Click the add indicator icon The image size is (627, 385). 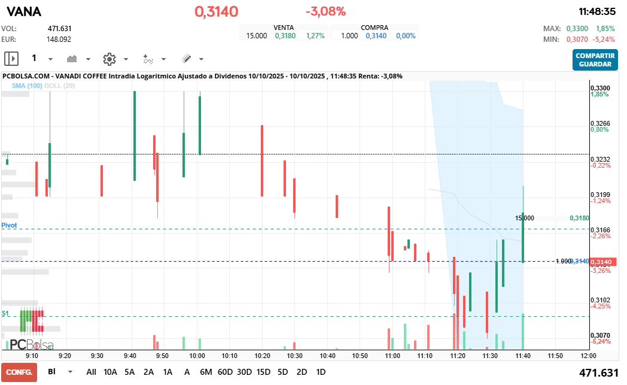pos(148,59)
